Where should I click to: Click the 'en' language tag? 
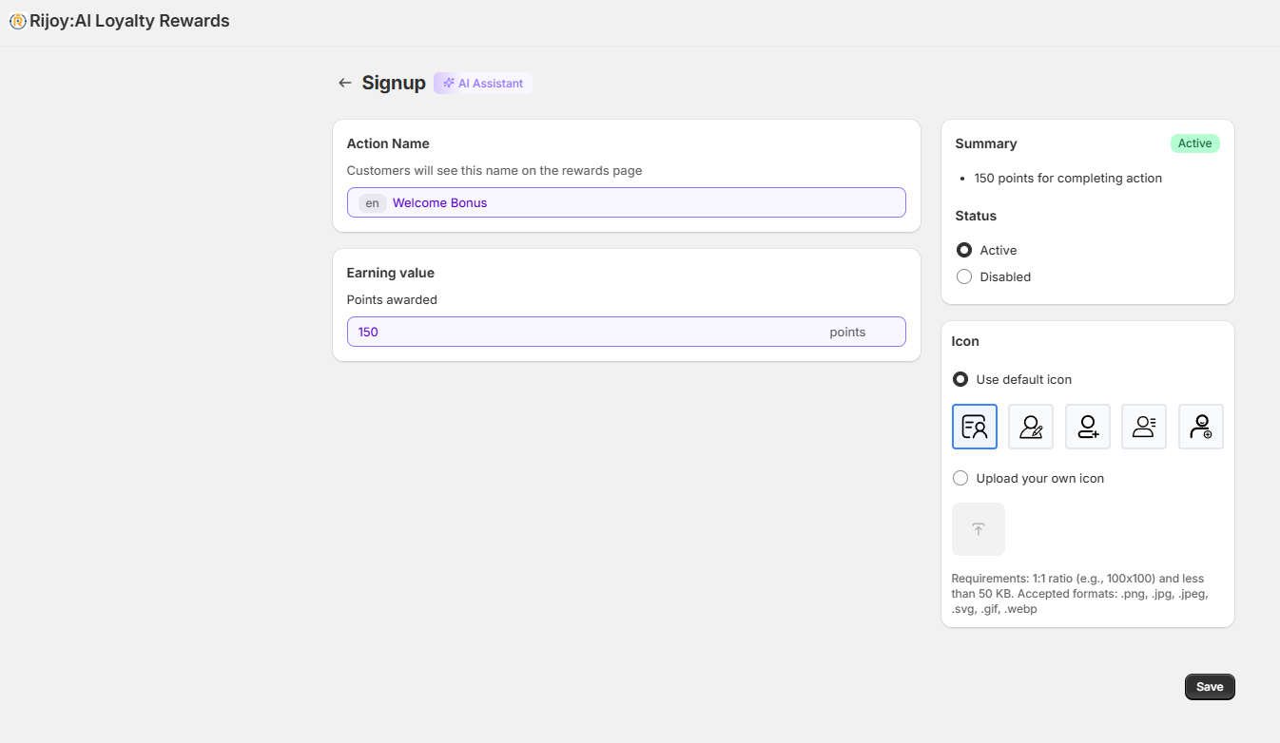[x=372, y=203]
